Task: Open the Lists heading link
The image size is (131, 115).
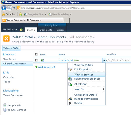Action: point(6,73)
